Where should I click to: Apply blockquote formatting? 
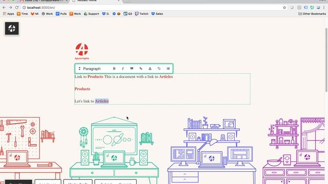pyautogui.click(x=132, y=68)
